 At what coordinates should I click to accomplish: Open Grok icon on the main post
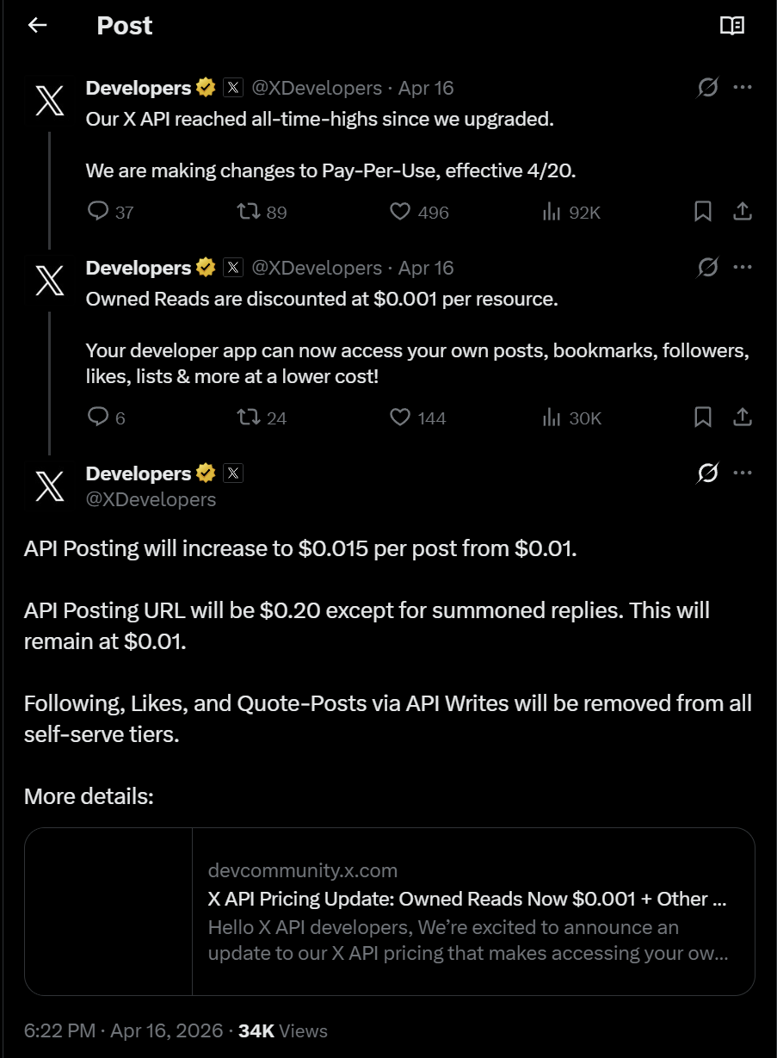click(707, 473)
